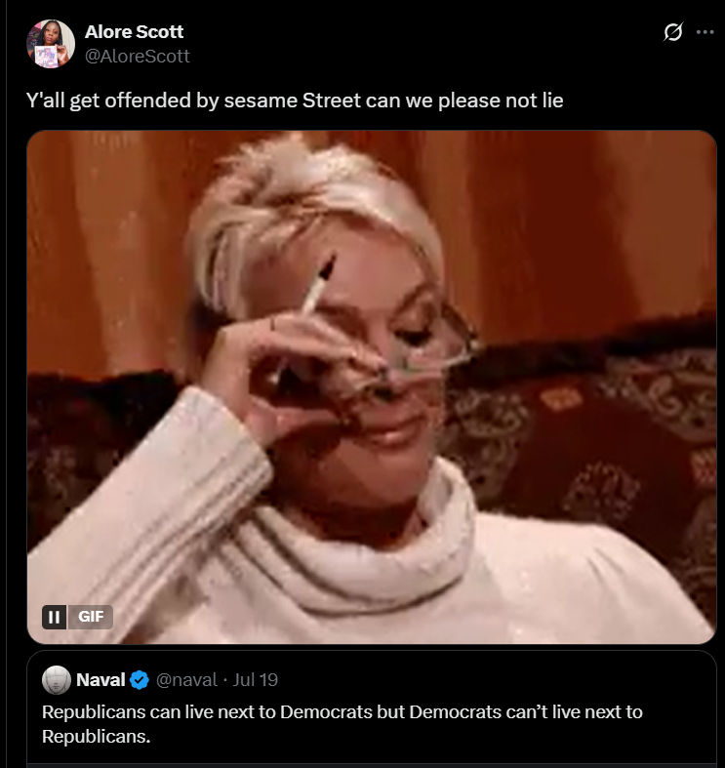Click the word "Republicans." ending the quote
The image size is (725, 768).
coord(96,736)
